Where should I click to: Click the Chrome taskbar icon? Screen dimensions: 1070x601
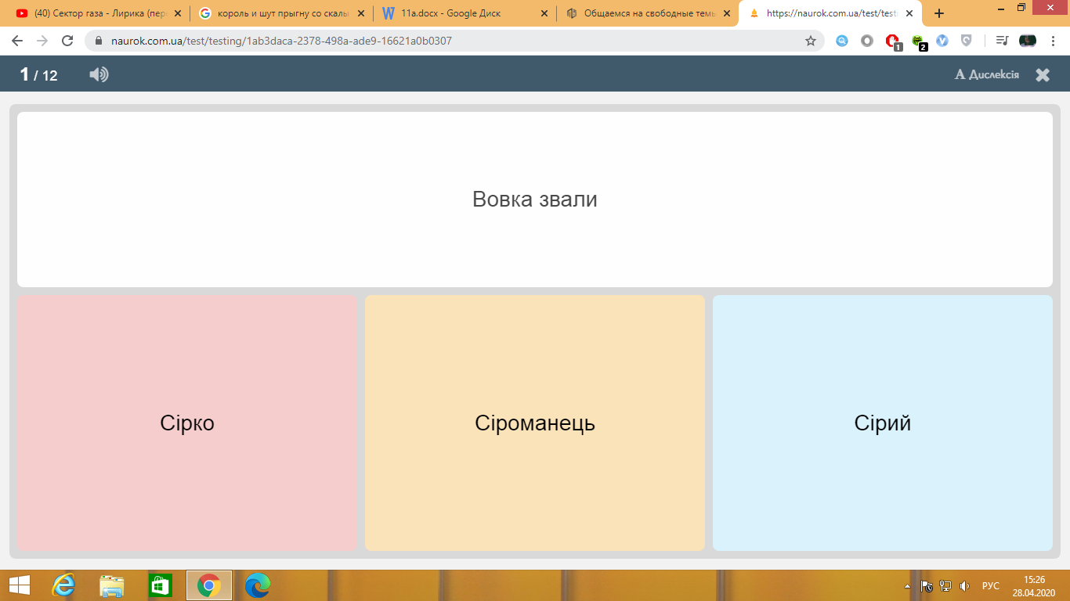point(209,585)
